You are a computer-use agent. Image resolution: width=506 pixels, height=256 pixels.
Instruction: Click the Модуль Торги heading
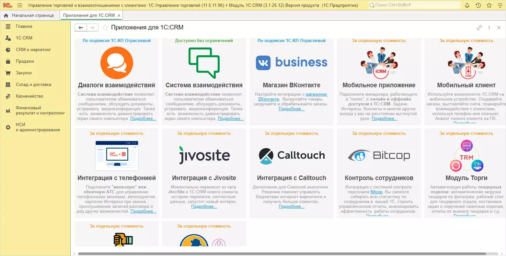coord(466,178)
